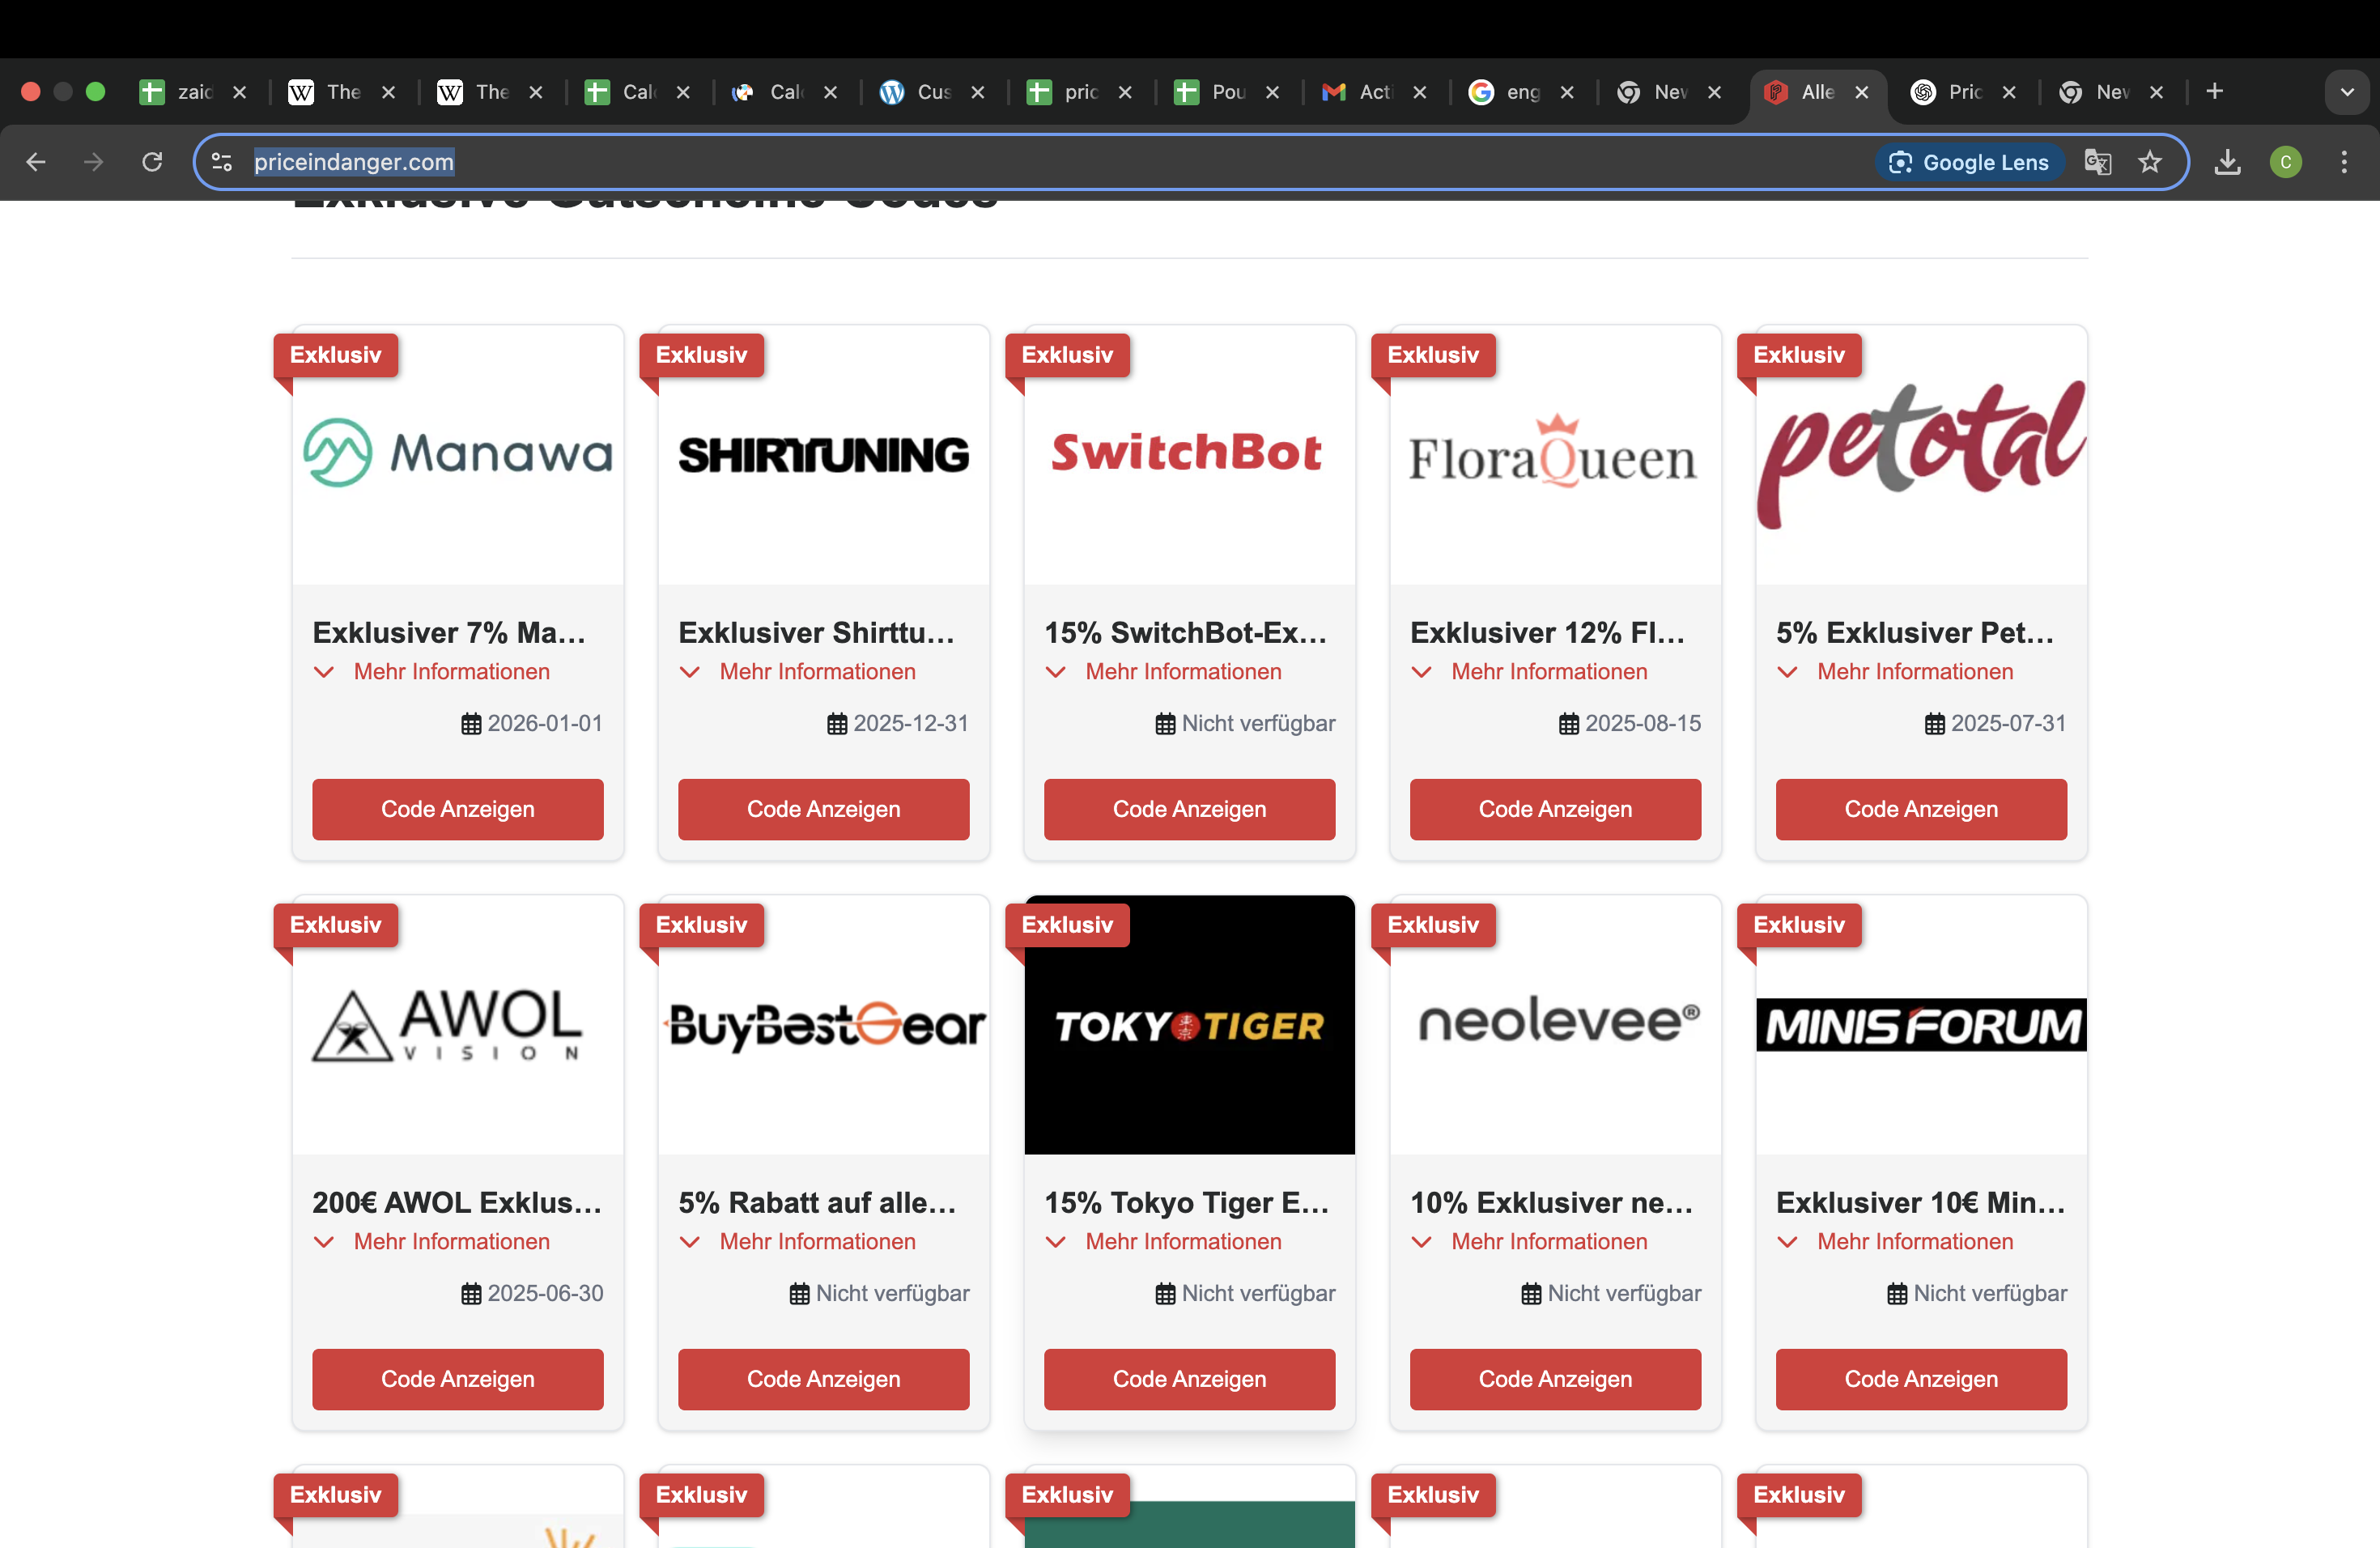2380x1548 pixels.
Task: Click the '15% SwitchBot-Ex…' coupon title
Action: [x=1186, y=632]
